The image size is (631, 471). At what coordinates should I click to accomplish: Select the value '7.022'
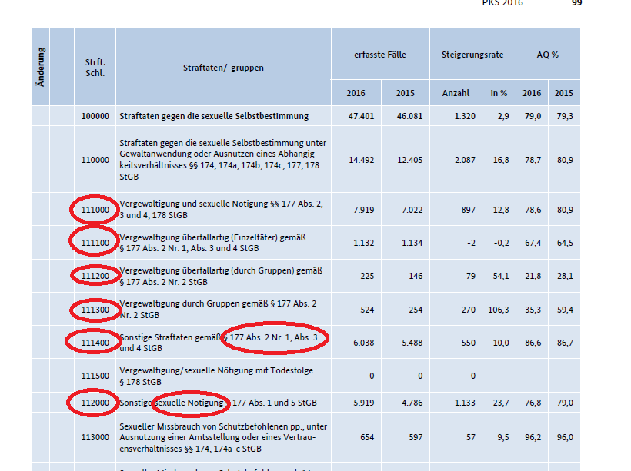[x=412, y=210]
